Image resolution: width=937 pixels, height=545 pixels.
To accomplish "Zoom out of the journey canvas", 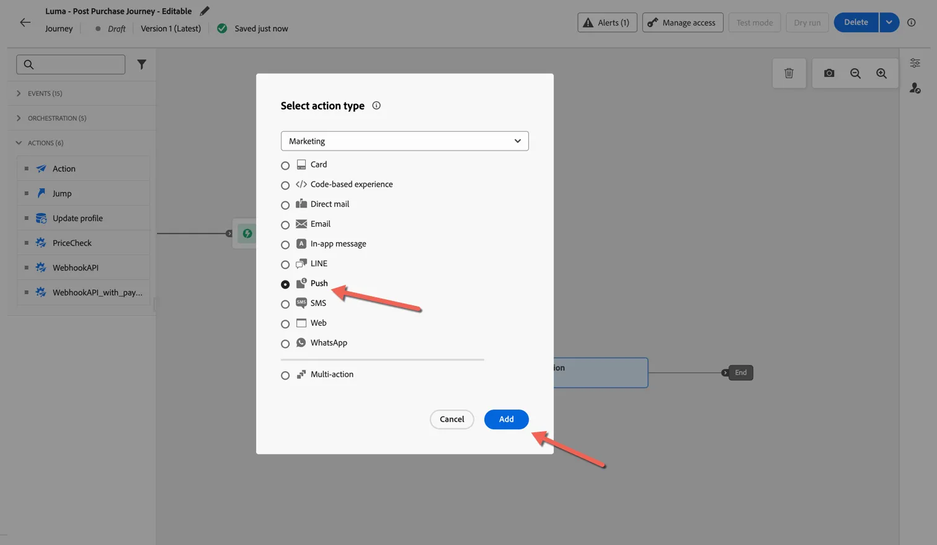I will (x=855, y=73).
